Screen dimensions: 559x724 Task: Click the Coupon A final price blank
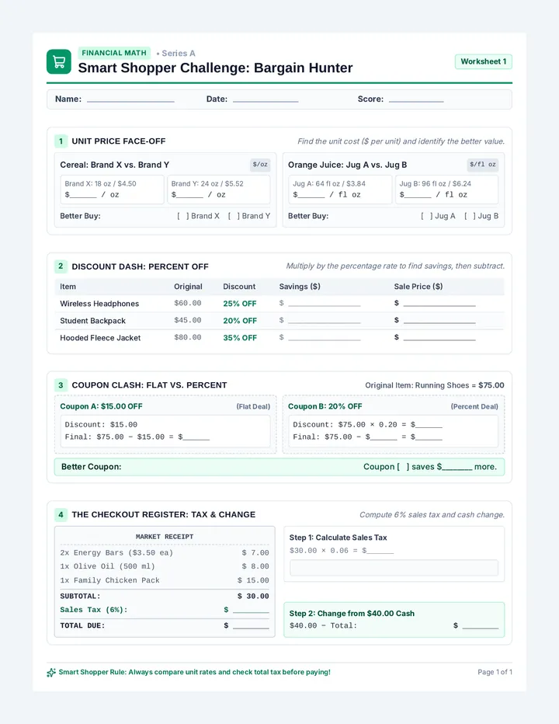[x=196, y=437]
